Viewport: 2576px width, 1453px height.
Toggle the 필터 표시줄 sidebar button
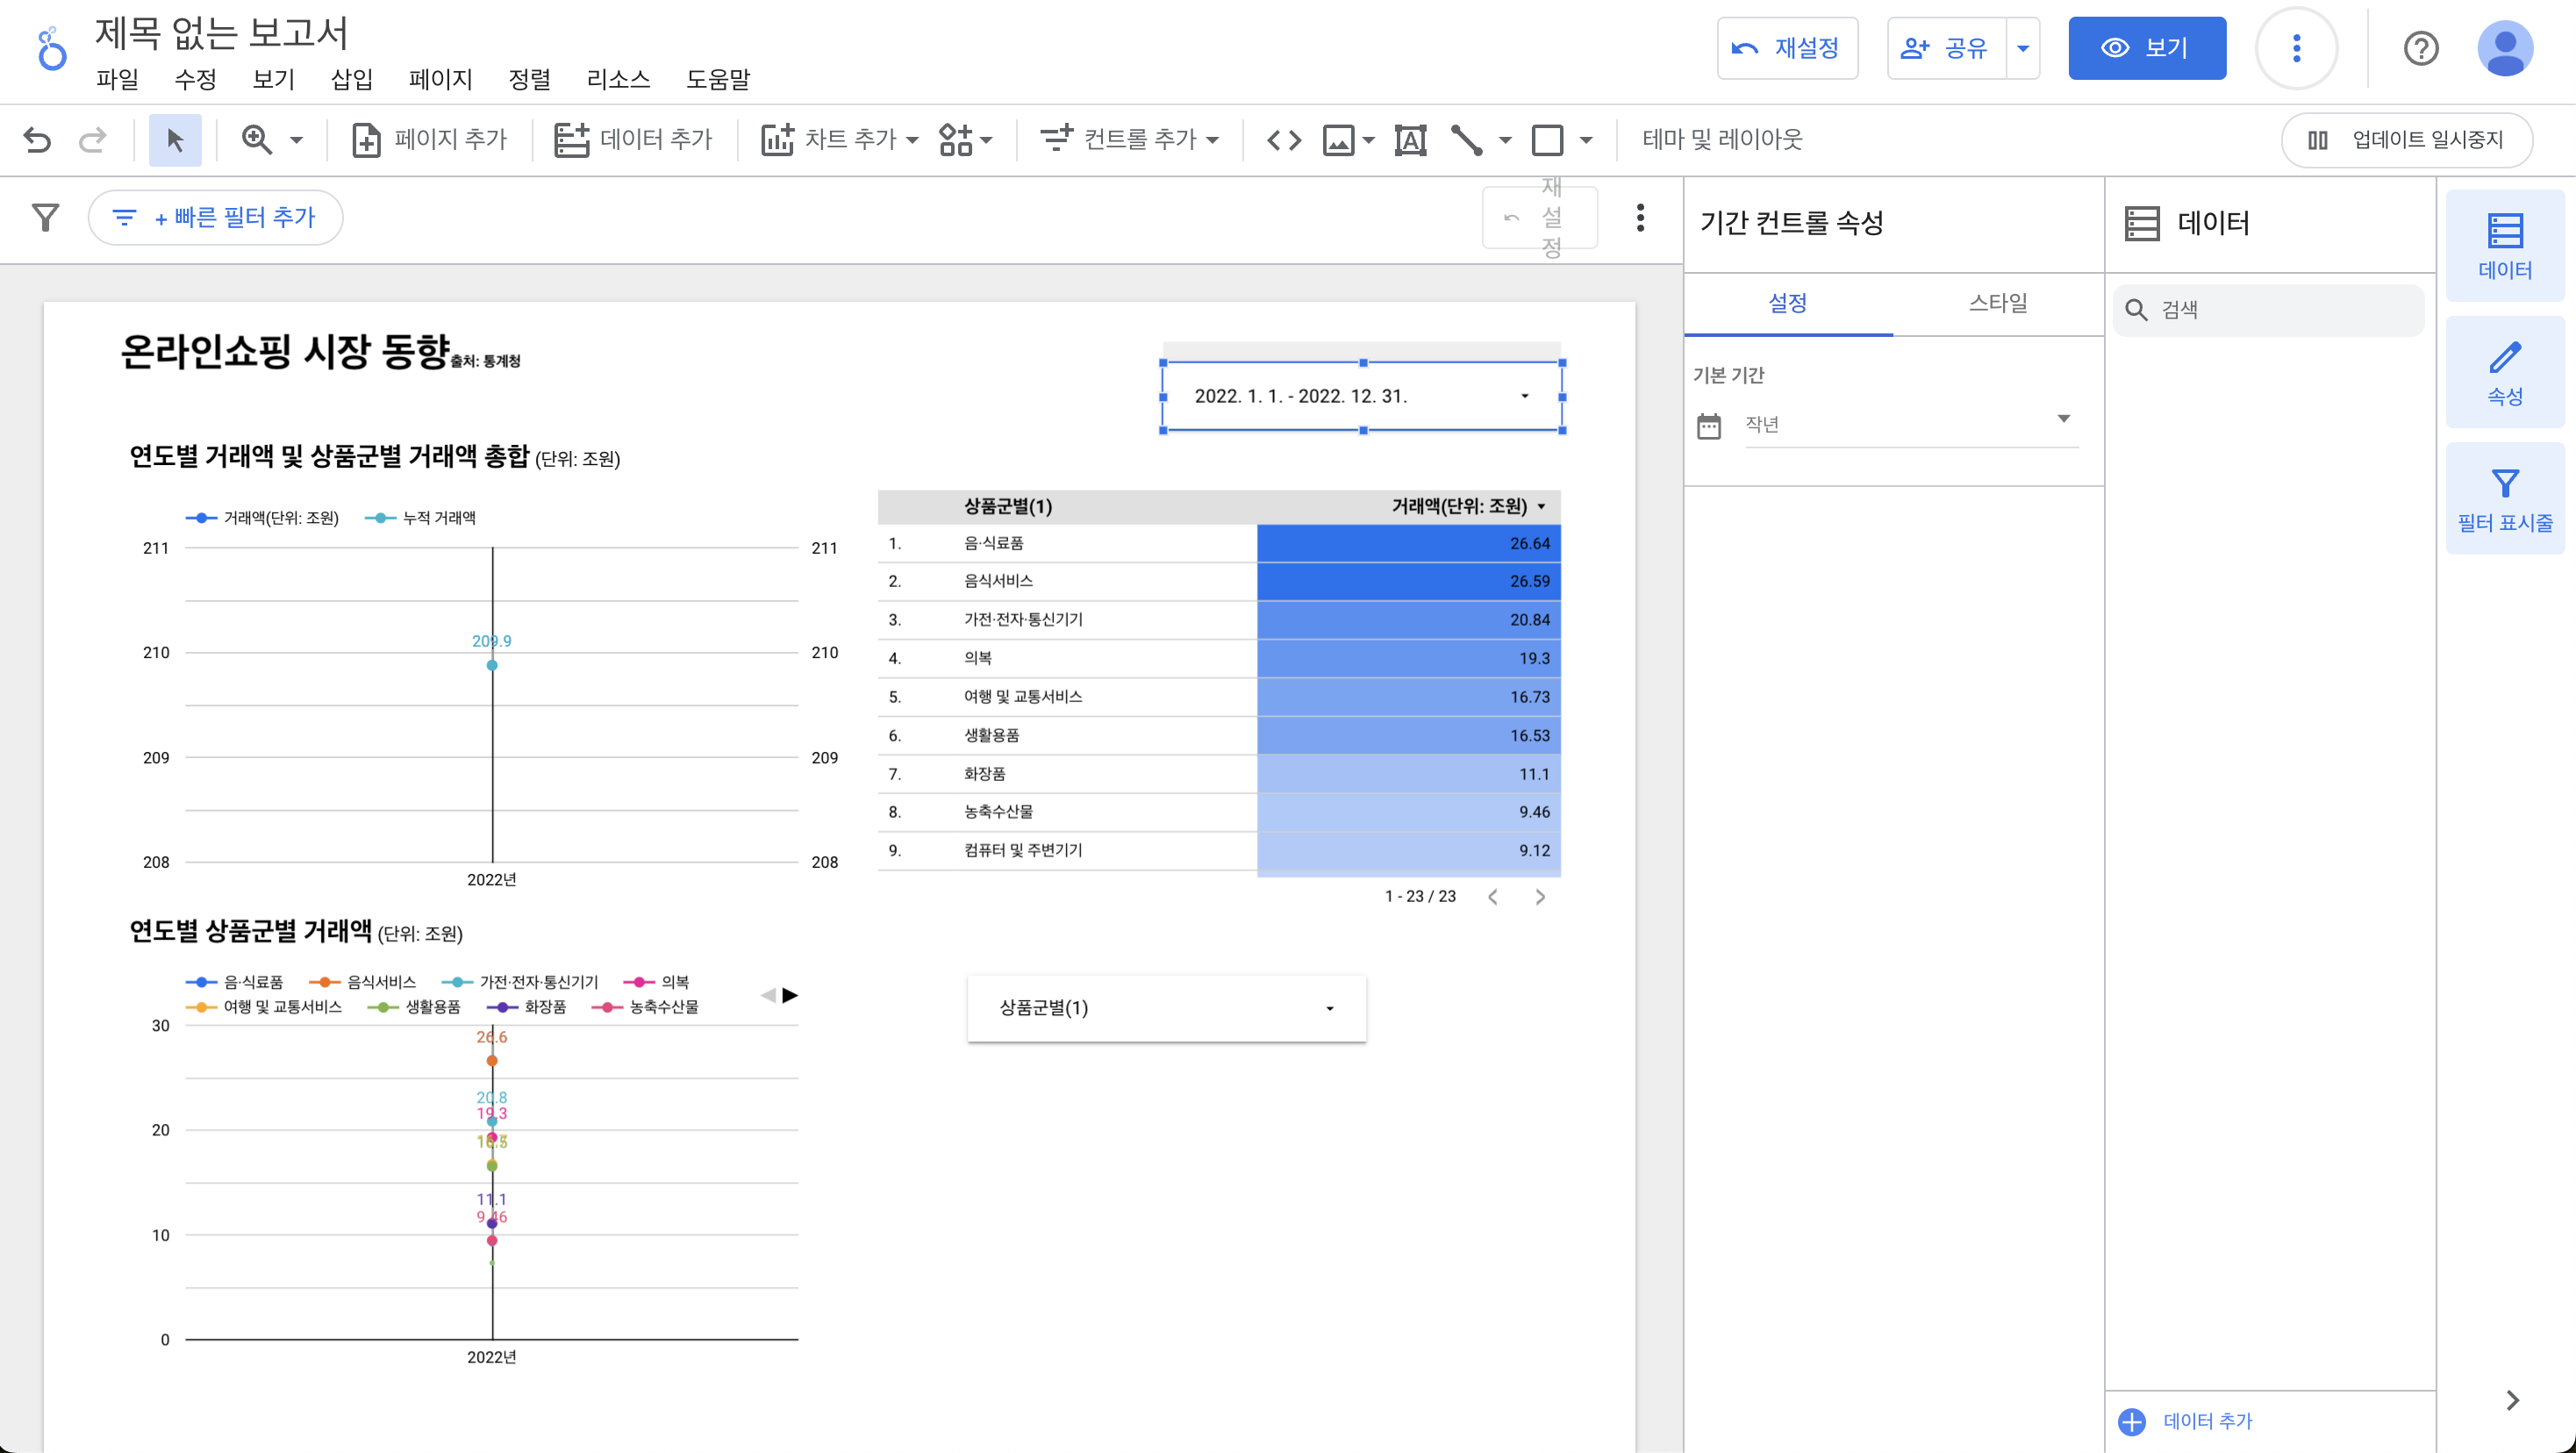(x=2504, y=499)
